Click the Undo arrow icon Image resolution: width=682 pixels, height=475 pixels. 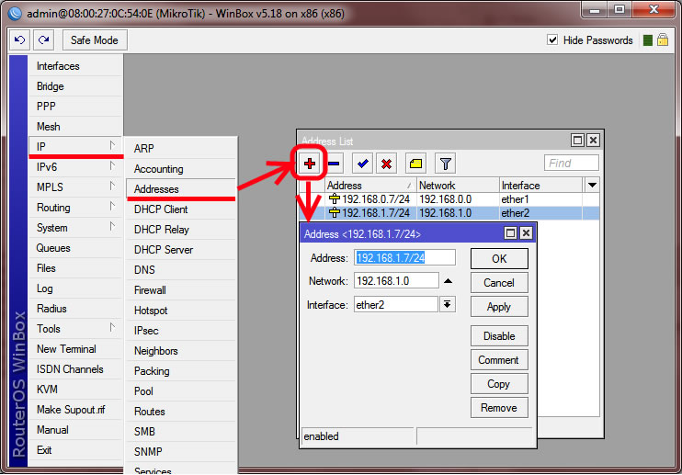pyautogui.click(x=19, y=40)
